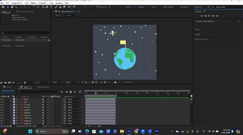
Task: Toggle shy switch for Layer 7
Action: (x=43, y=110)
